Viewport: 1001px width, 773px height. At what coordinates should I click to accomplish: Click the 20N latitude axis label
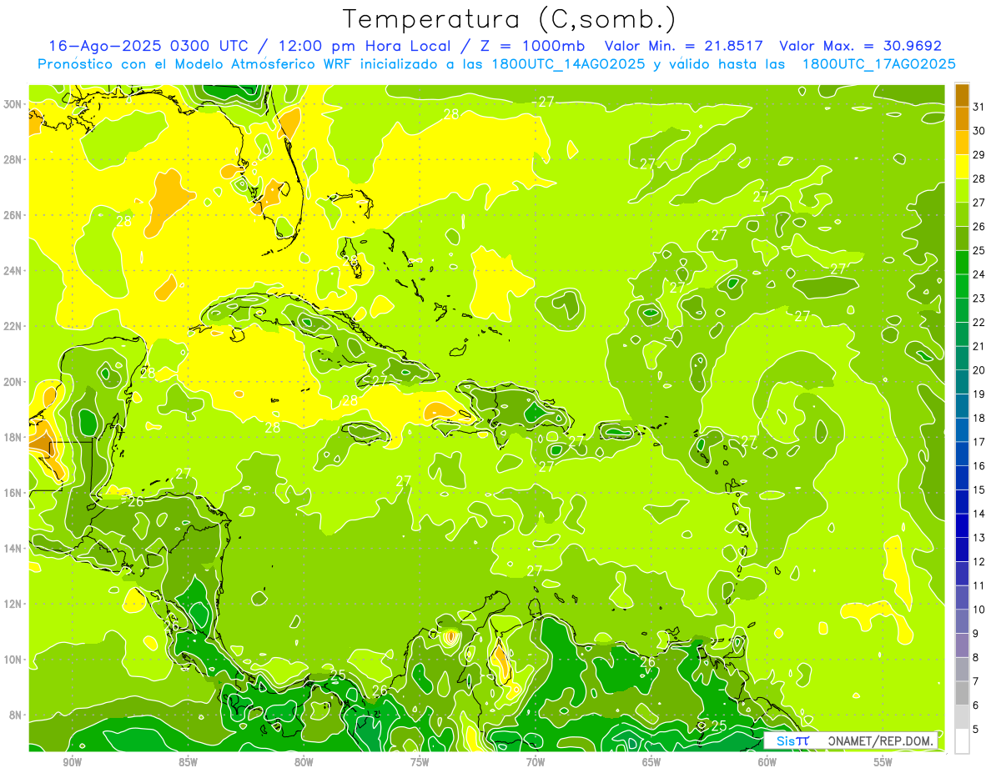(x=13, y=381)
